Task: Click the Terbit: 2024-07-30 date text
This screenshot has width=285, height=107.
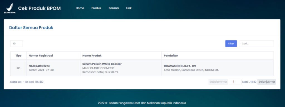Action: 41,70
